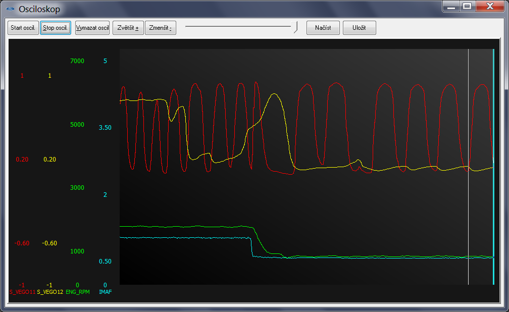
Task: Maximize the Osciloskop window
Action: point(467,7)
